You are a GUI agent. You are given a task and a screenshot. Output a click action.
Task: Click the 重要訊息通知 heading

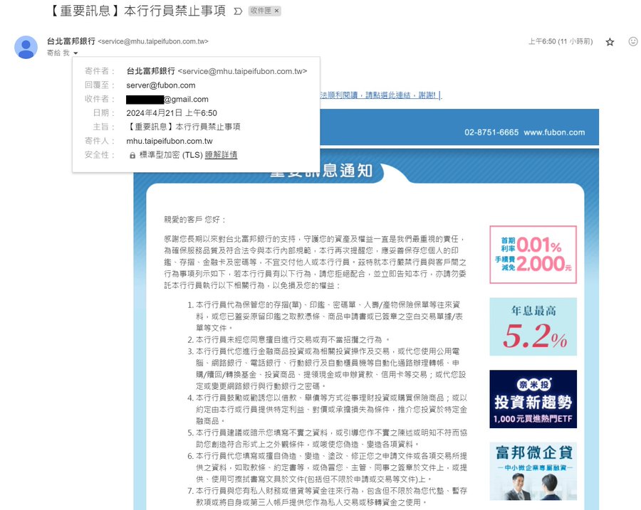click(321, 170)
